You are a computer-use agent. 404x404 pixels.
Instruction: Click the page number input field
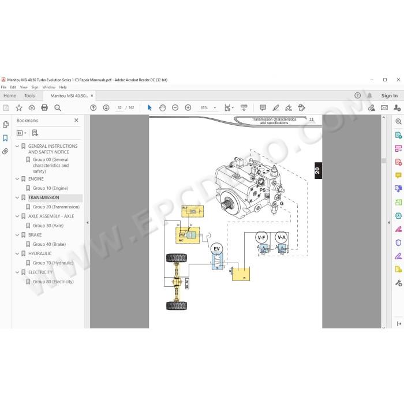119,108
